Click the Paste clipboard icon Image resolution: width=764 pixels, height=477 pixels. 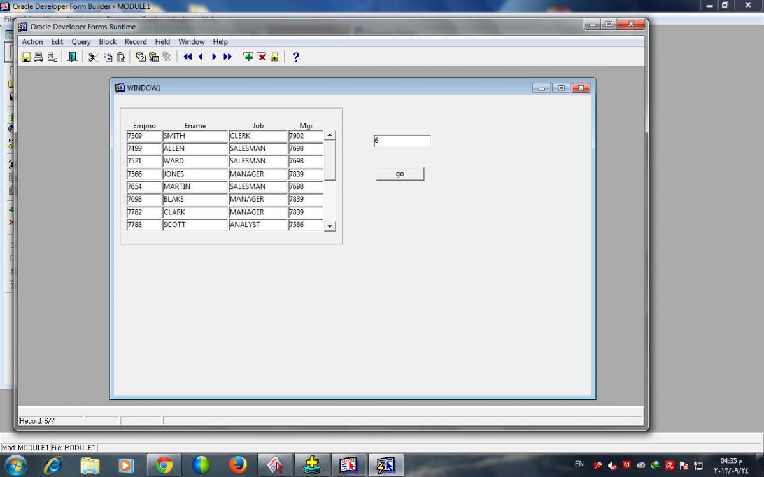click(x=121, y=57)
